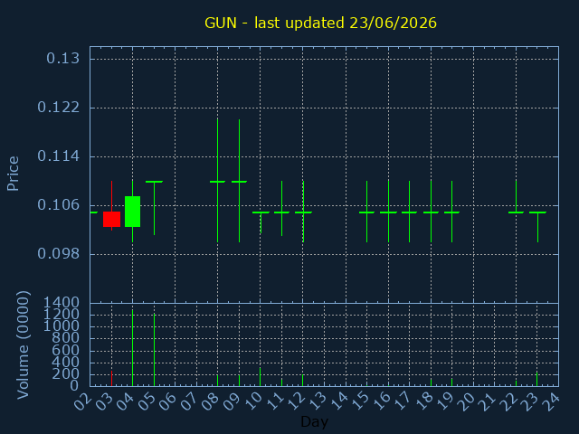Click the day 22 price bar
Screen dimensions: 579x434
(x=516, y=197)
